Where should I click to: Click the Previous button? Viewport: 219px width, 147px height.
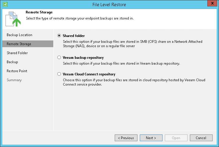click(126, 138)
